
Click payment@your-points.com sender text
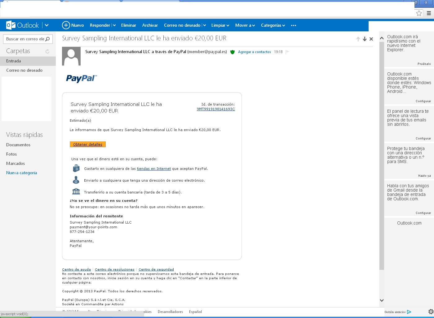pyautogui.click(x=93, y=227)
